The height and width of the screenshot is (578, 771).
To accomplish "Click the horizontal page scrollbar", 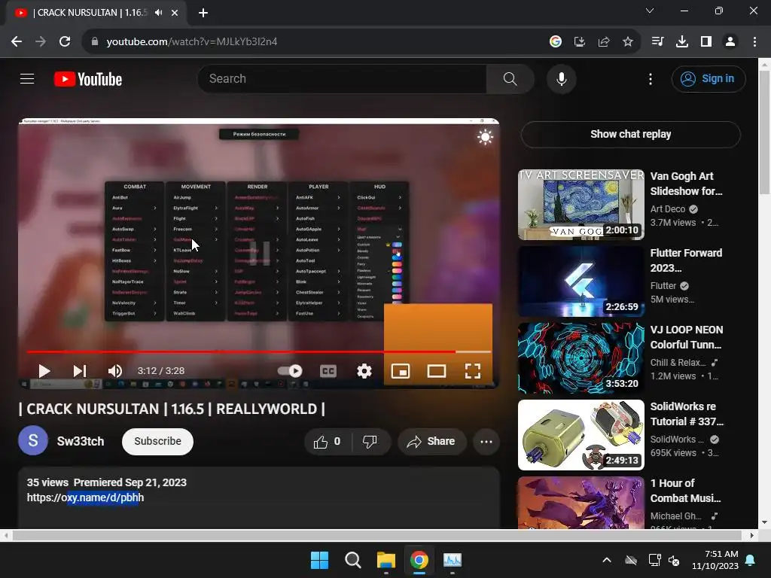I will (x=376, y=535).
